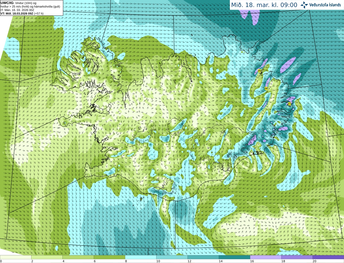Select the 2–4 m/s light green swatch
This screenshot has width=344, height=263.
point(47,257)
